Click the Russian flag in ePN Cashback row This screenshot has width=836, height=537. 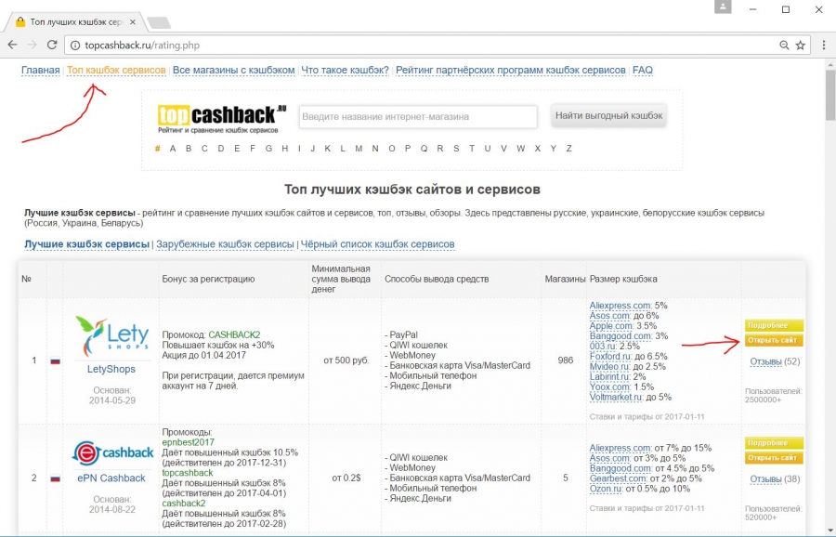tap(55, 478)
